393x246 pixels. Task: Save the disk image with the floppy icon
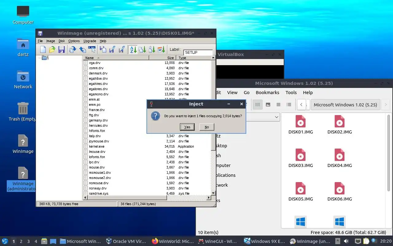(61, 50)
